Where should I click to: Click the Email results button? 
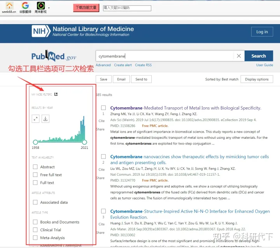coord(121,79)
